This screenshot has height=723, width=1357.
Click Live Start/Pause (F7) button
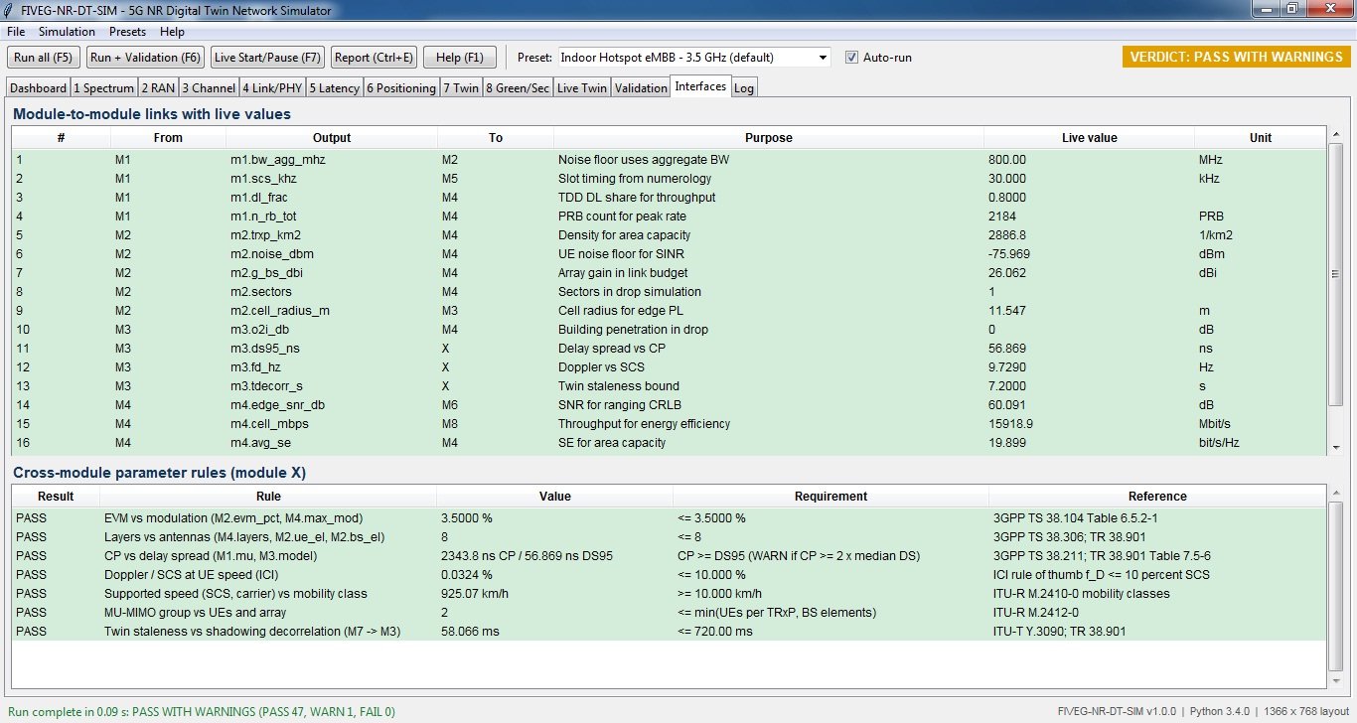pyautogui.click(x=267, y=58)
